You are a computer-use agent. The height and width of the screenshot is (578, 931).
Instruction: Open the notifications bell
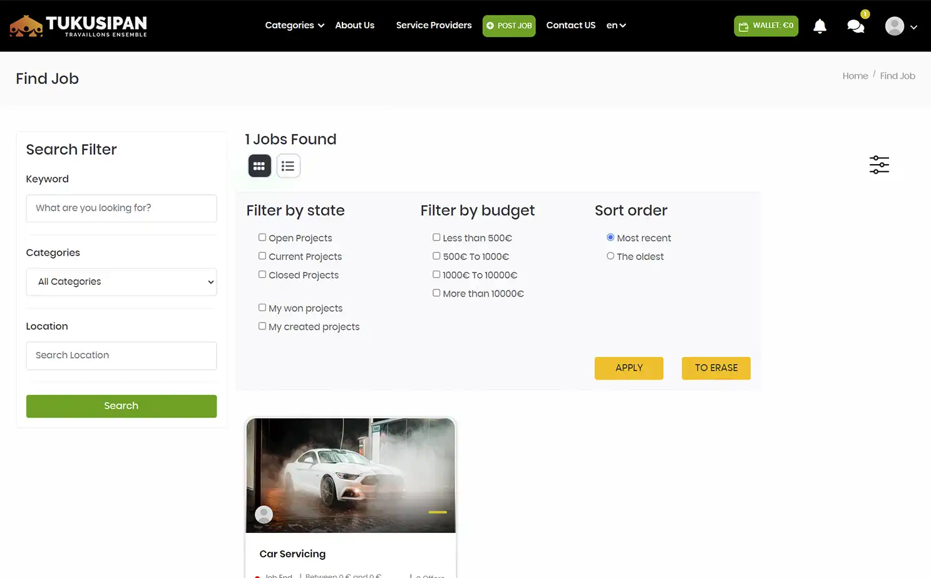[820, 26]
